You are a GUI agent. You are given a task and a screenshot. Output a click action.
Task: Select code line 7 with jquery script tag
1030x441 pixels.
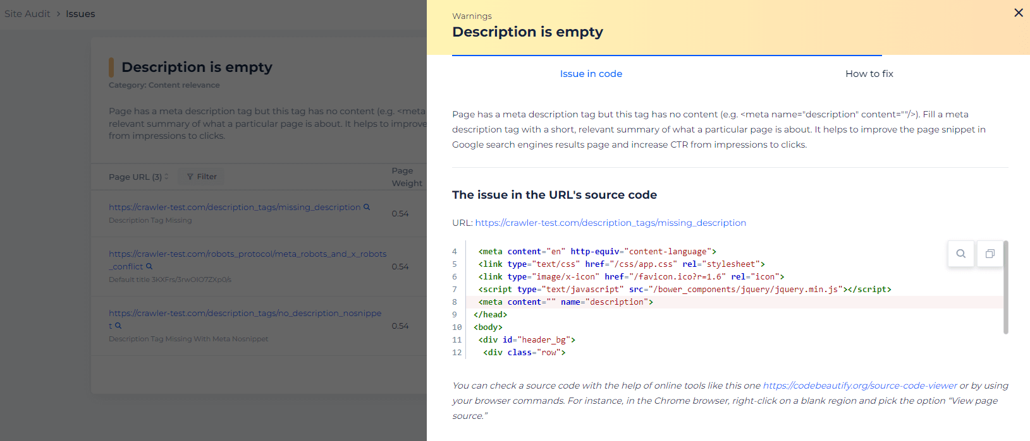pos(685,290)
